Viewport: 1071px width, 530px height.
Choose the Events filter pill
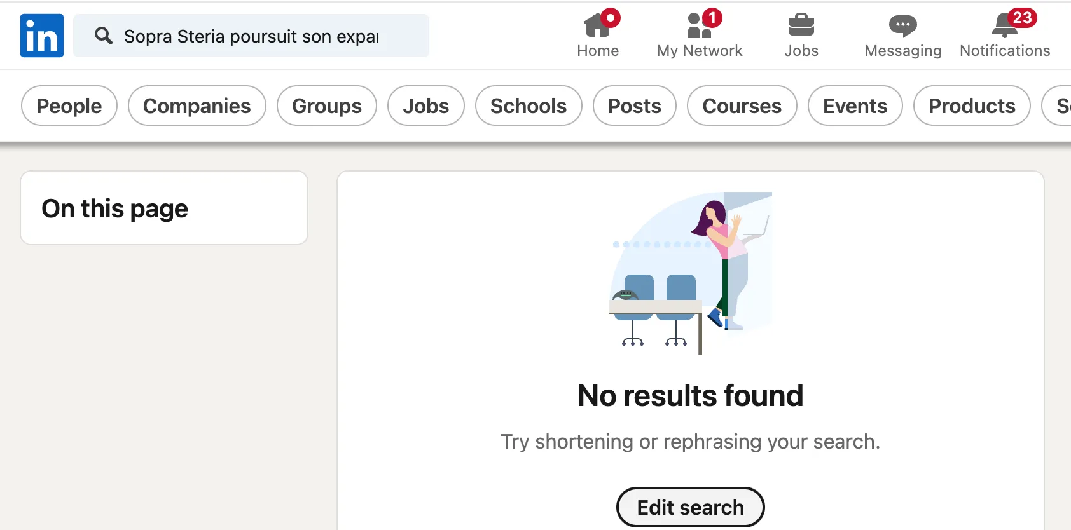point(855,105)
